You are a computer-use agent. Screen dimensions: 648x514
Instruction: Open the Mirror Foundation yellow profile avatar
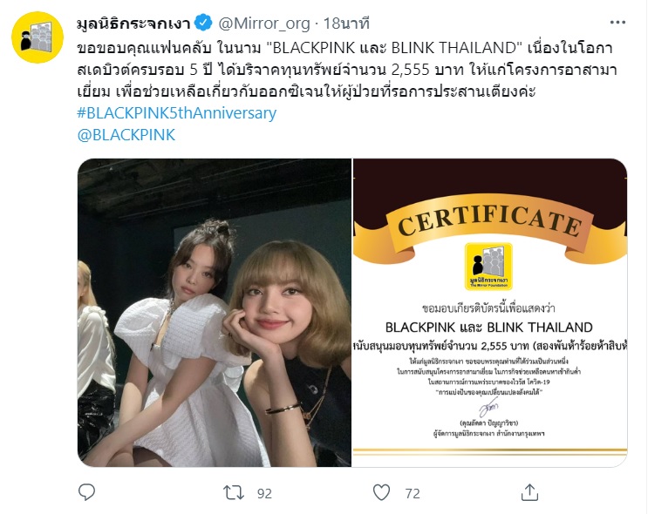pos(38,37)
